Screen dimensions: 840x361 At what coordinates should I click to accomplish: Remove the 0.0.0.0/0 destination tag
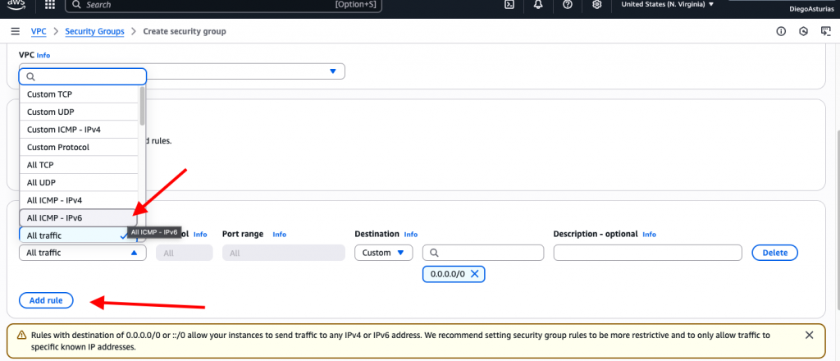[x=474, y=274]
